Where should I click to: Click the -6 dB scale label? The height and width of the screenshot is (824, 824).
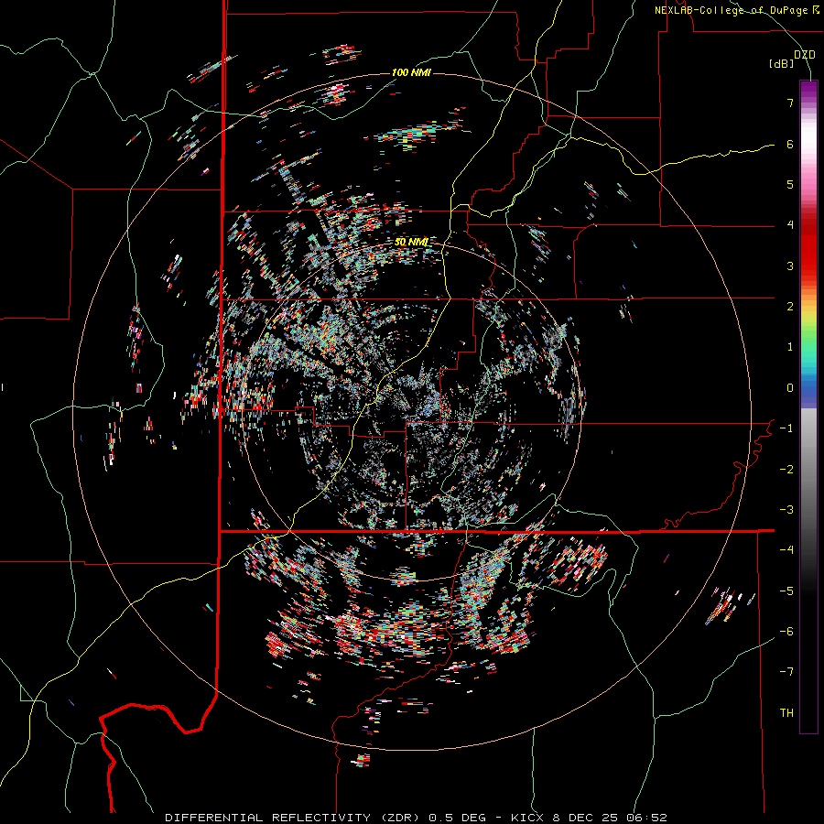[786, 632]
